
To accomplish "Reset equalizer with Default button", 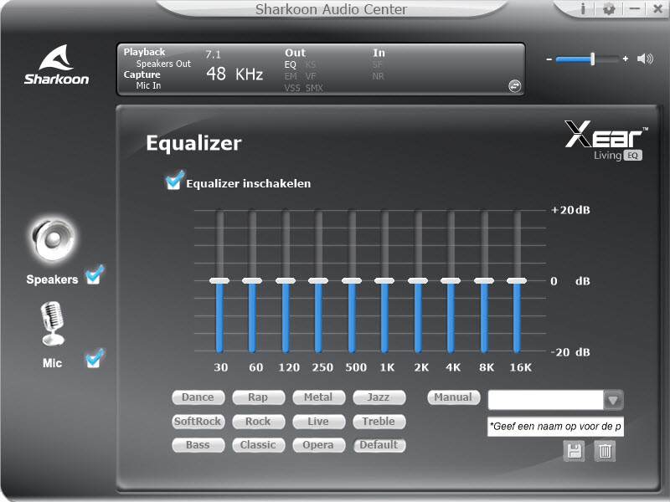I will coord(379,445).
